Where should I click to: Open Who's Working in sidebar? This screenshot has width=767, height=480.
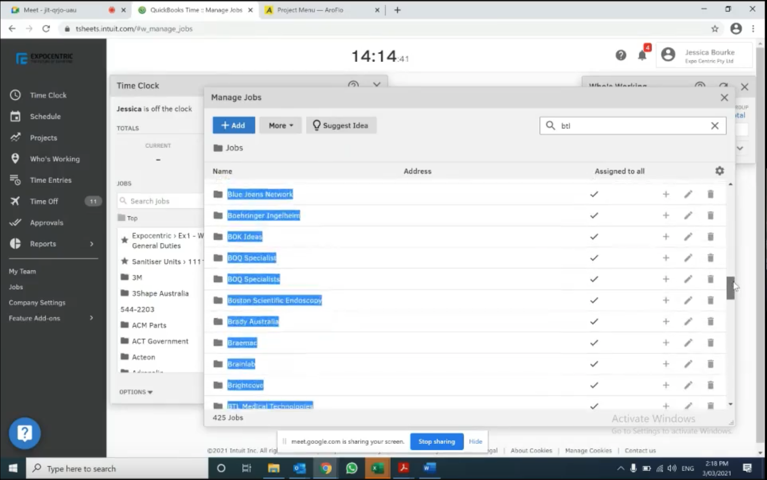55,159
